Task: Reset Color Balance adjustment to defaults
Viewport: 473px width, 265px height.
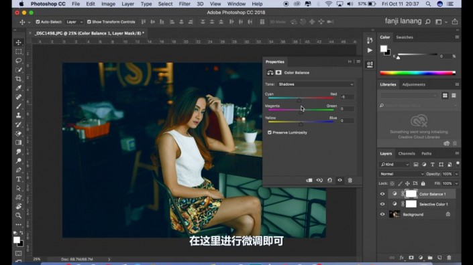Action: coord(329,180)
